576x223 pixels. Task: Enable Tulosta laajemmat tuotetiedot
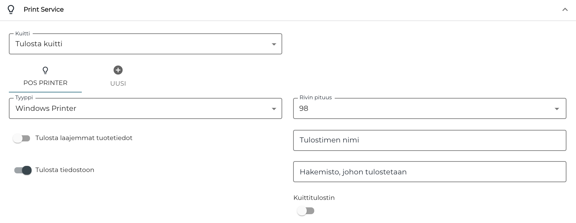click(22, 138)
